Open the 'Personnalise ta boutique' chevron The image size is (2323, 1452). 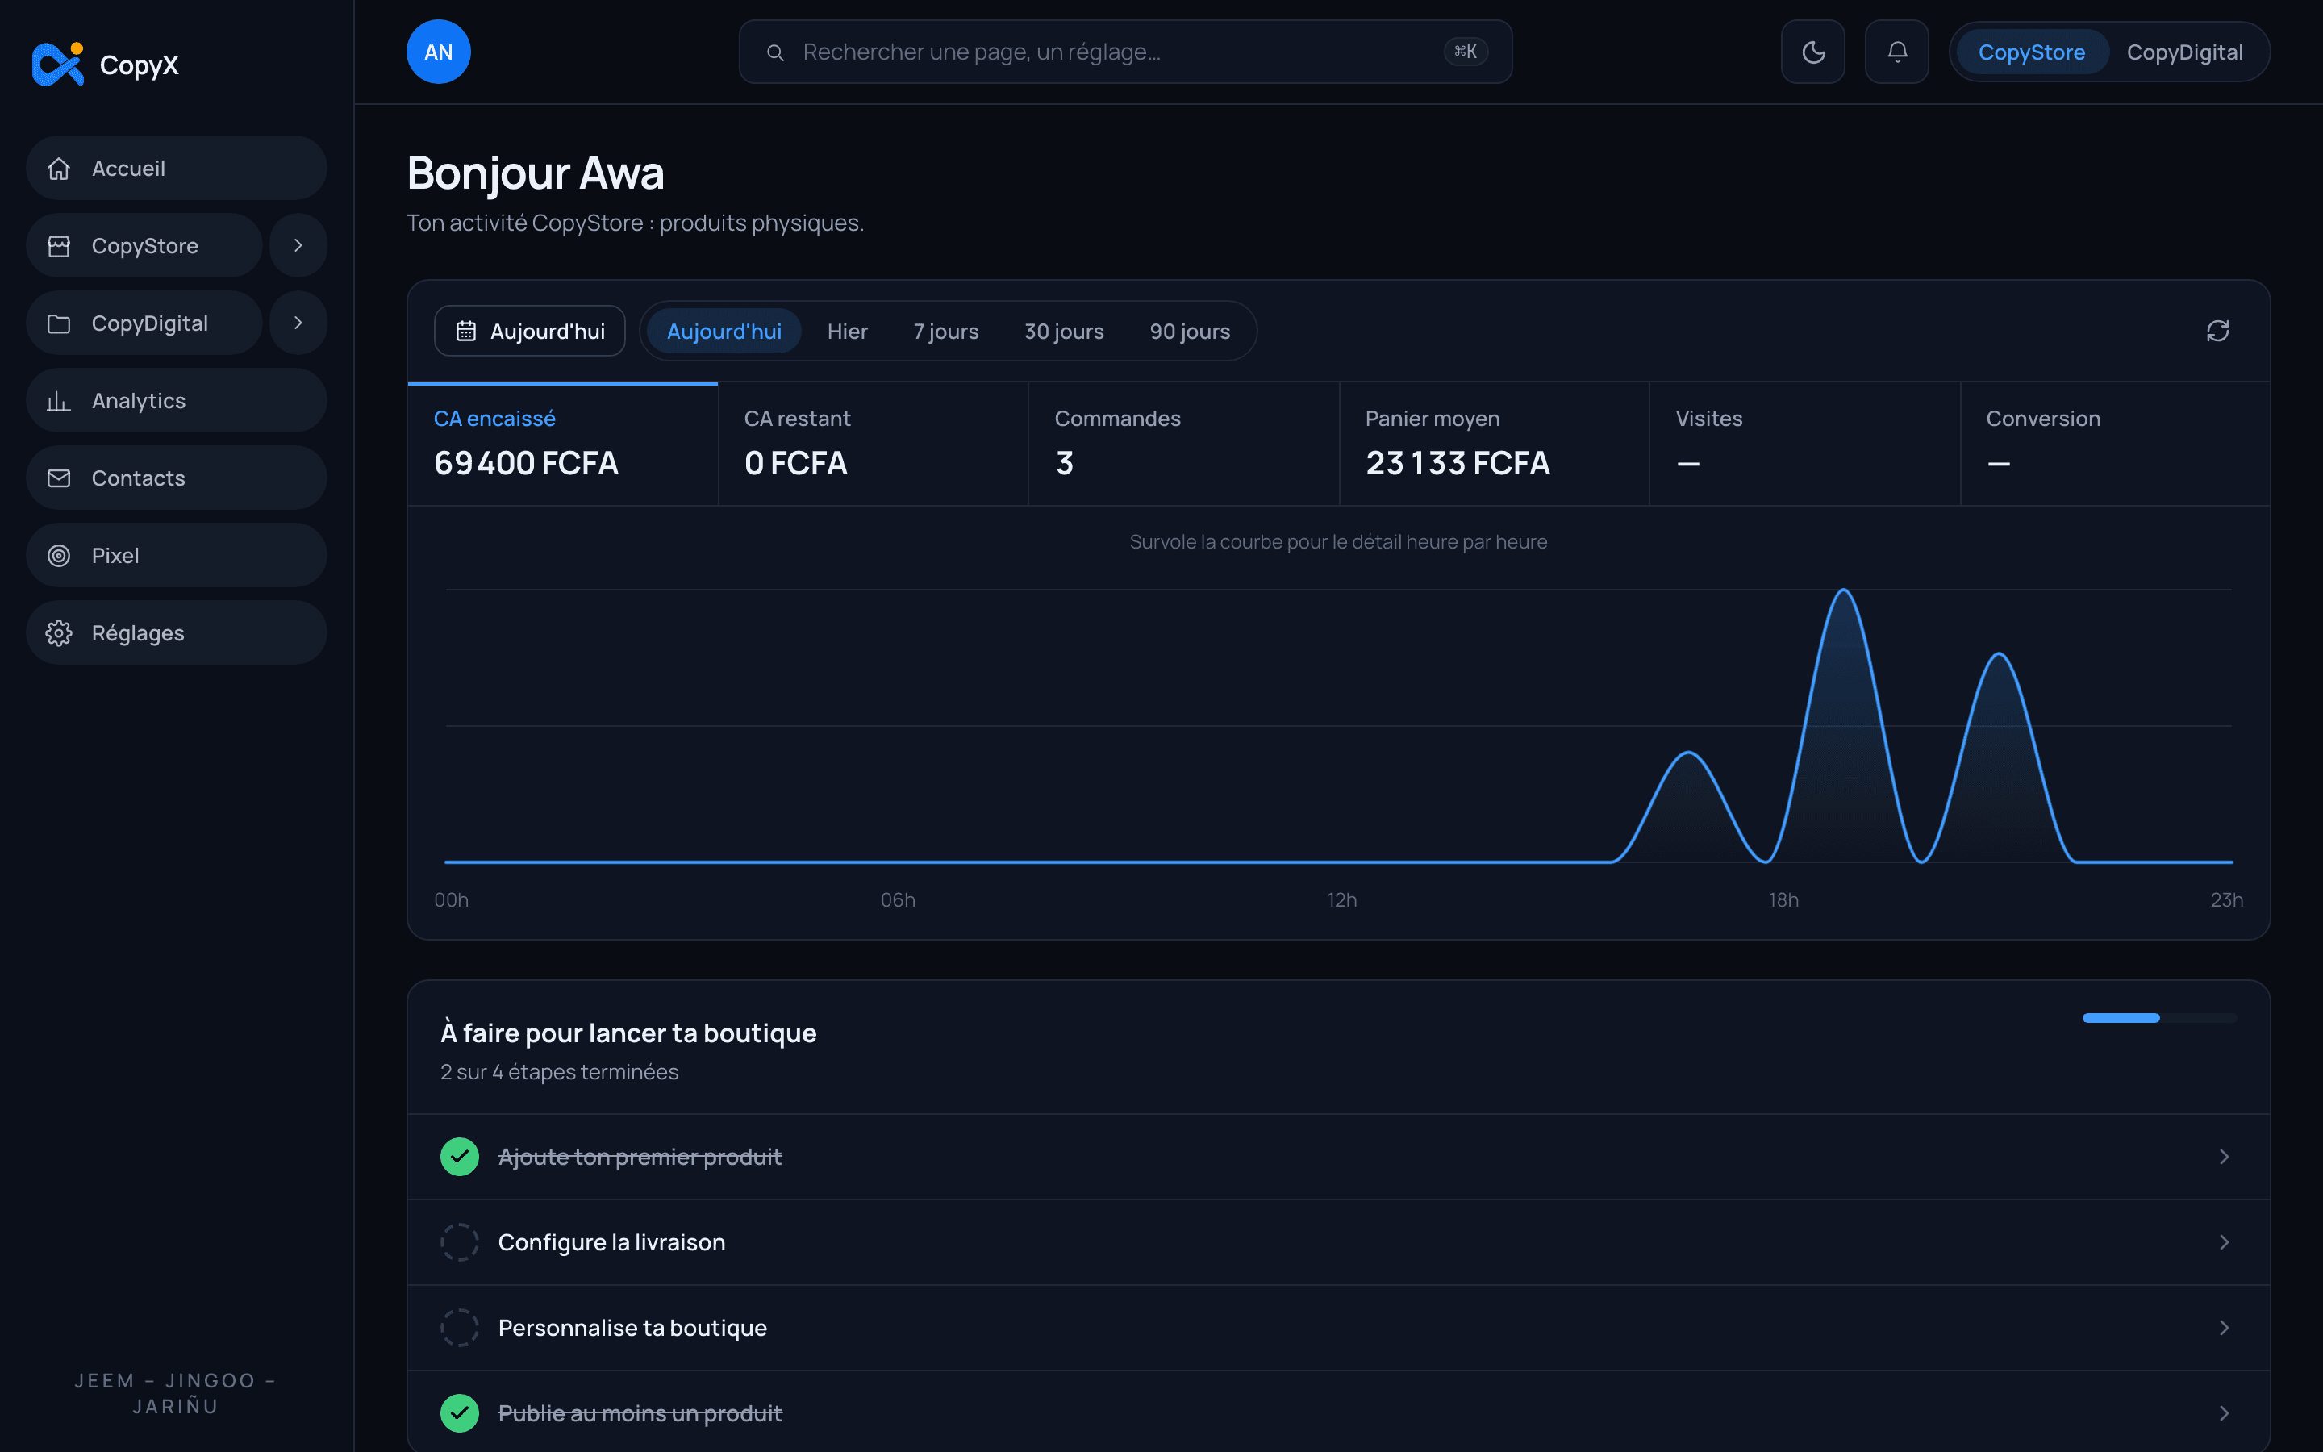2223,1328
